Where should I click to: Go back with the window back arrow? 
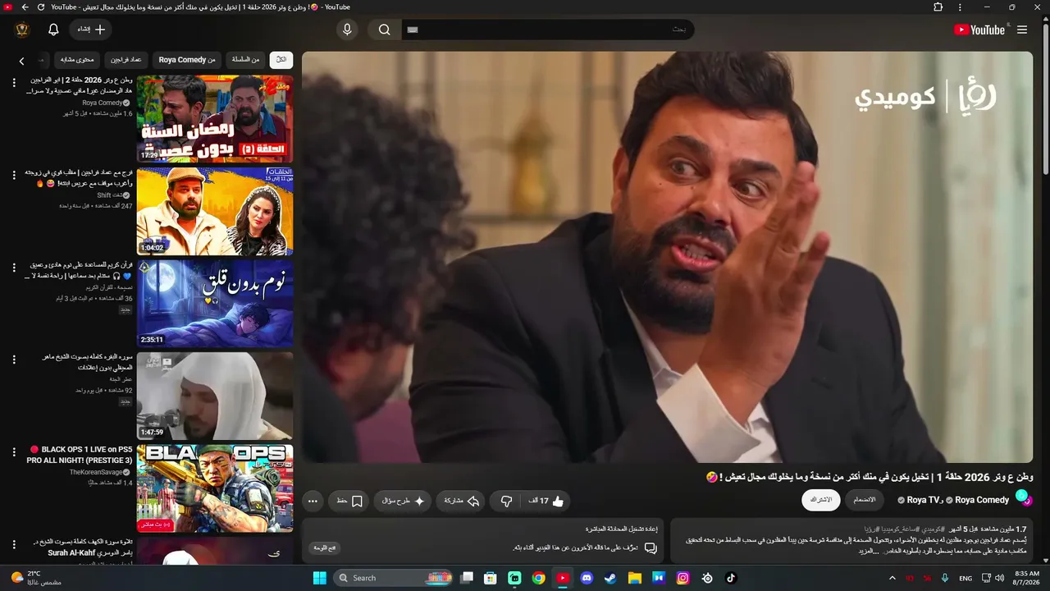[x=25, y=7]
